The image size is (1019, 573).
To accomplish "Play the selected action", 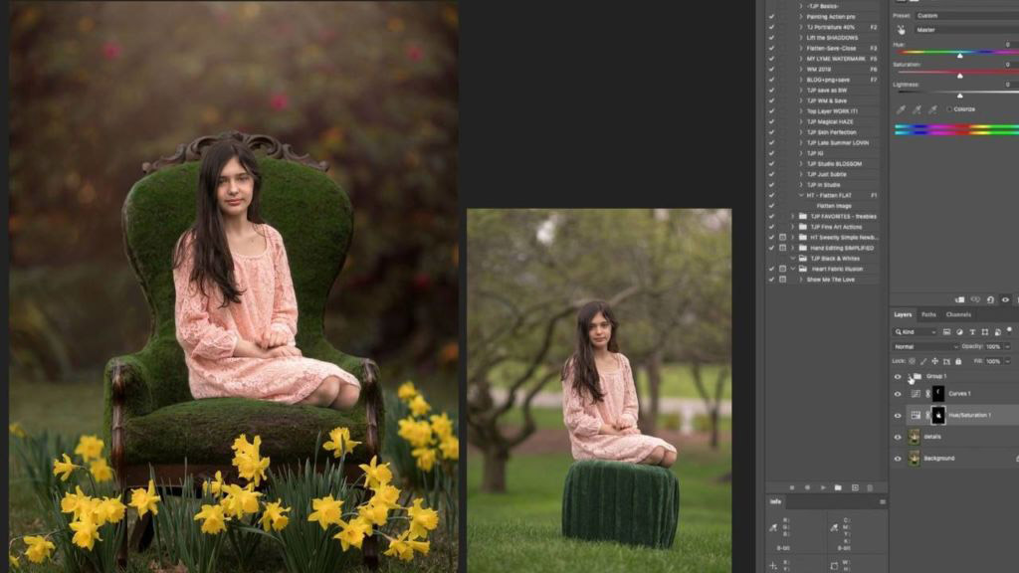I will [x=823, y=487].
